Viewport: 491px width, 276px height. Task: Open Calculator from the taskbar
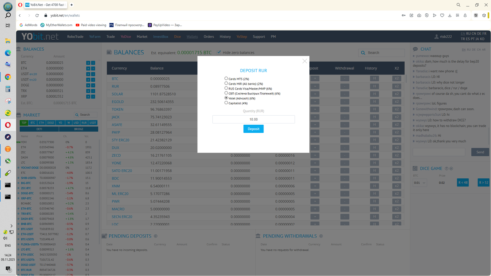pyautogui.click(x=8, y=89)
